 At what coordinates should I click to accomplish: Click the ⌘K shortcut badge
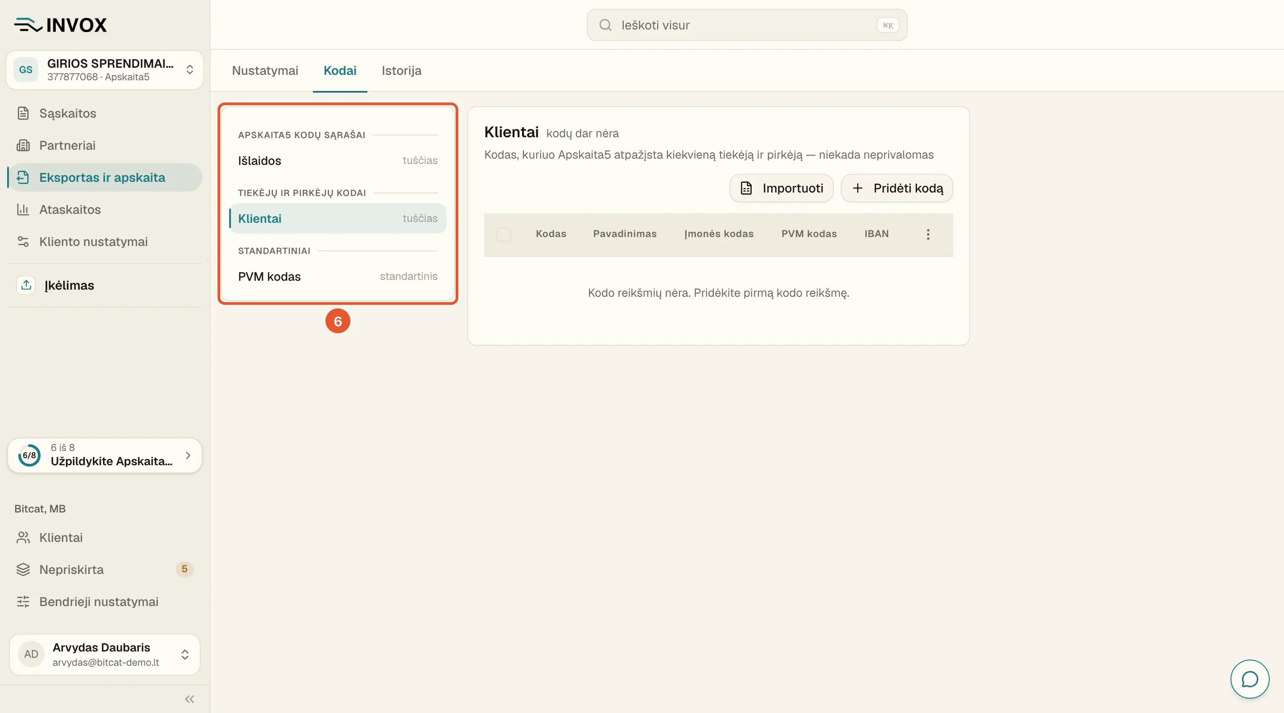point(888,25)
